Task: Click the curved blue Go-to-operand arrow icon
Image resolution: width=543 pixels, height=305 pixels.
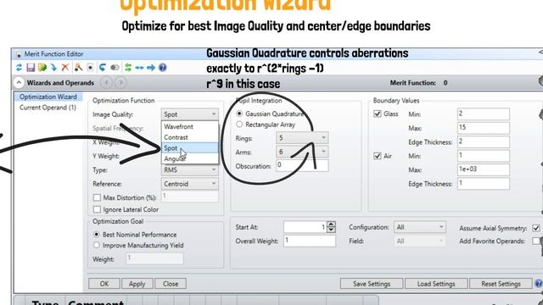Action: pos(103,68)
